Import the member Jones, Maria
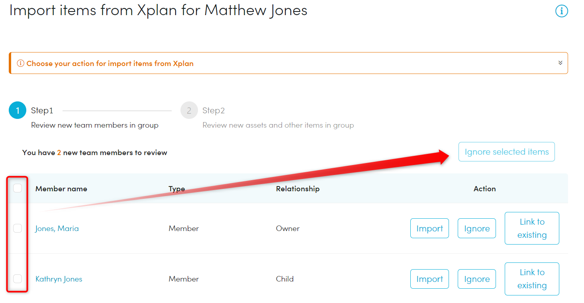 [429, 229]
